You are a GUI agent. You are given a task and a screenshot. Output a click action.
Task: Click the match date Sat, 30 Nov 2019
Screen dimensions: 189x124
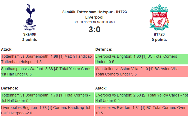[94, 22]
